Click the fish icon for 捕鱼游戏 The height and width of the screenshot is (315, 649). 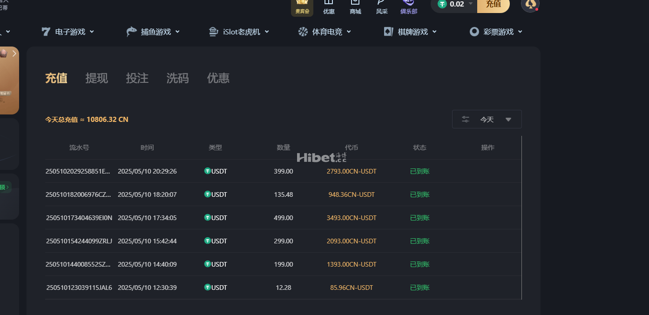click(132, 32)
